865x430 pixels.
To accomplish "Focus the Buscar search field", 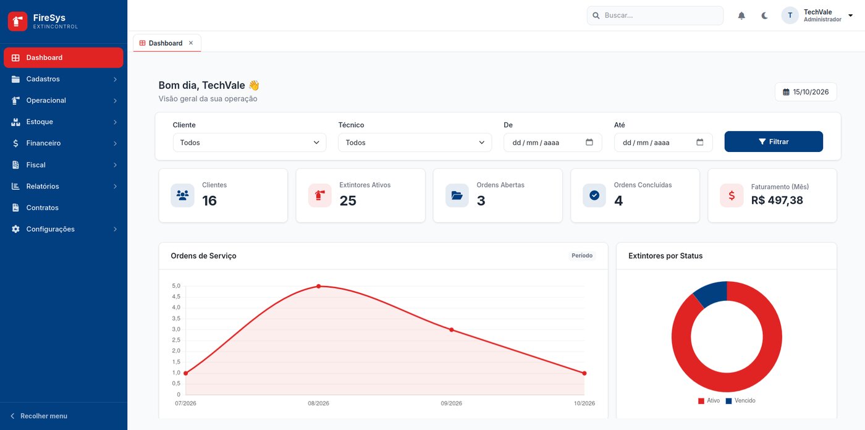I will tap(655, 15).
